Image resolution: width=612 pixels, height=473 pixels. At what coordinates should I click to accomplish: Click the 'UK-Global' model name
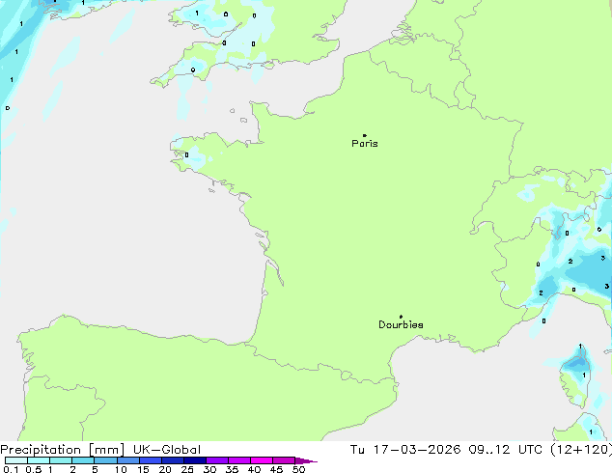click(x=167, y=450)
